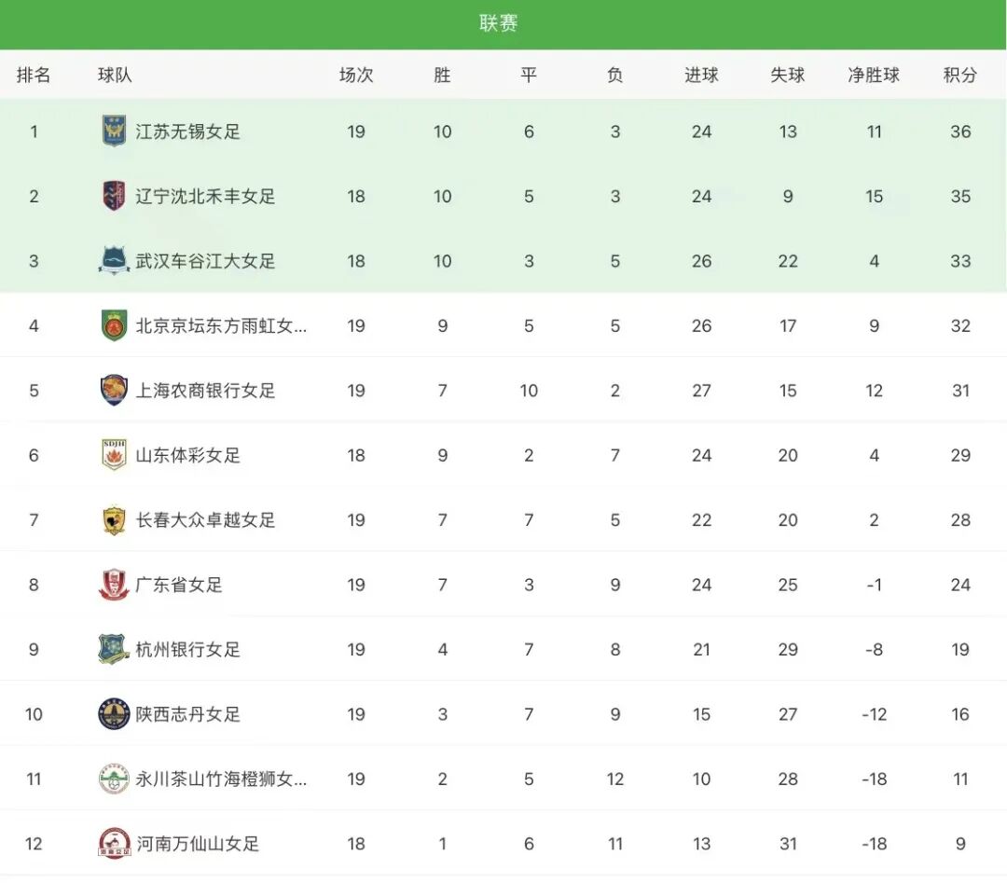Click the 上海农商银行女足 team logo

[115, 390]
